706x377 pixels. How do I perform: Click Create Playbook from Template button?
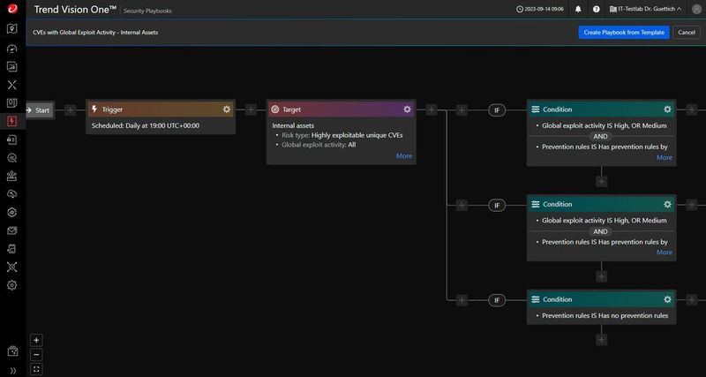623,32
